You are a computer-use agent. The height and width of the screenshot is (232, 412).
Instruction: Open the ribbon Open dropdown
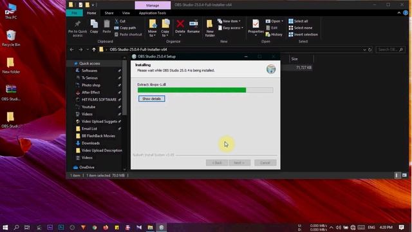tap(275, 21)
